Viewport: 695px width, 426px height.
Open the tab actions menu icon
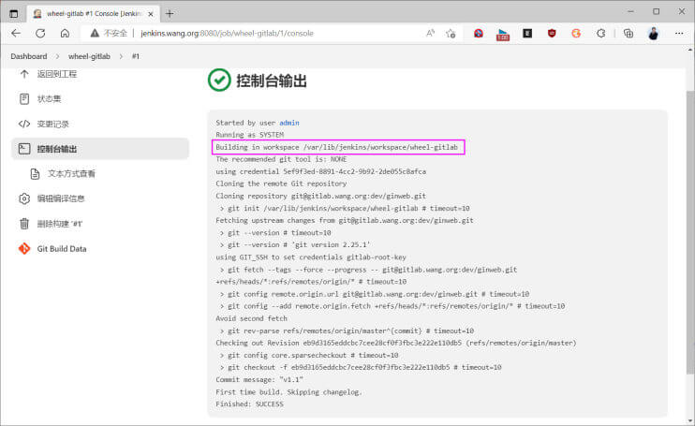point(14,14)
